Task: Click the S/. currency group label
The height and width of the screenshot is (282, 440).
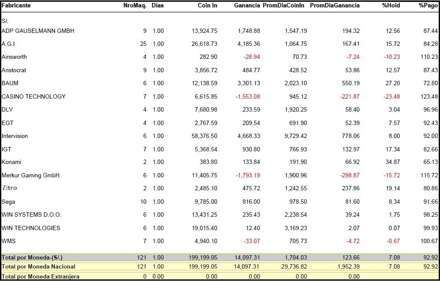Action: pos(5,21)
